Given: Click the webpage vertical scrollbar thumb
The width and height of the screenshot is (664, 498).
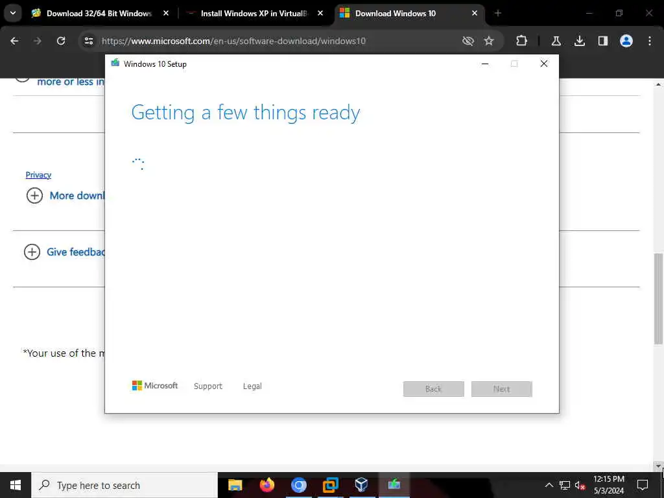Looking at the screenshot, I should 658,299.
